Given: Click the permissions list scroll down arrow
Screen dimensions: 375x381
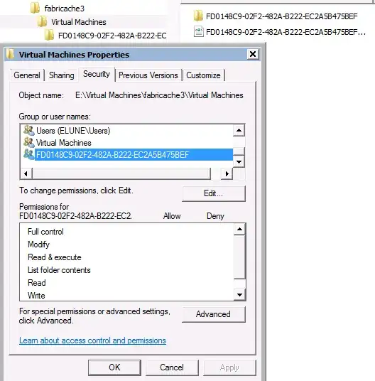Looking at the screenshot, I should click(x=239, y=295).
